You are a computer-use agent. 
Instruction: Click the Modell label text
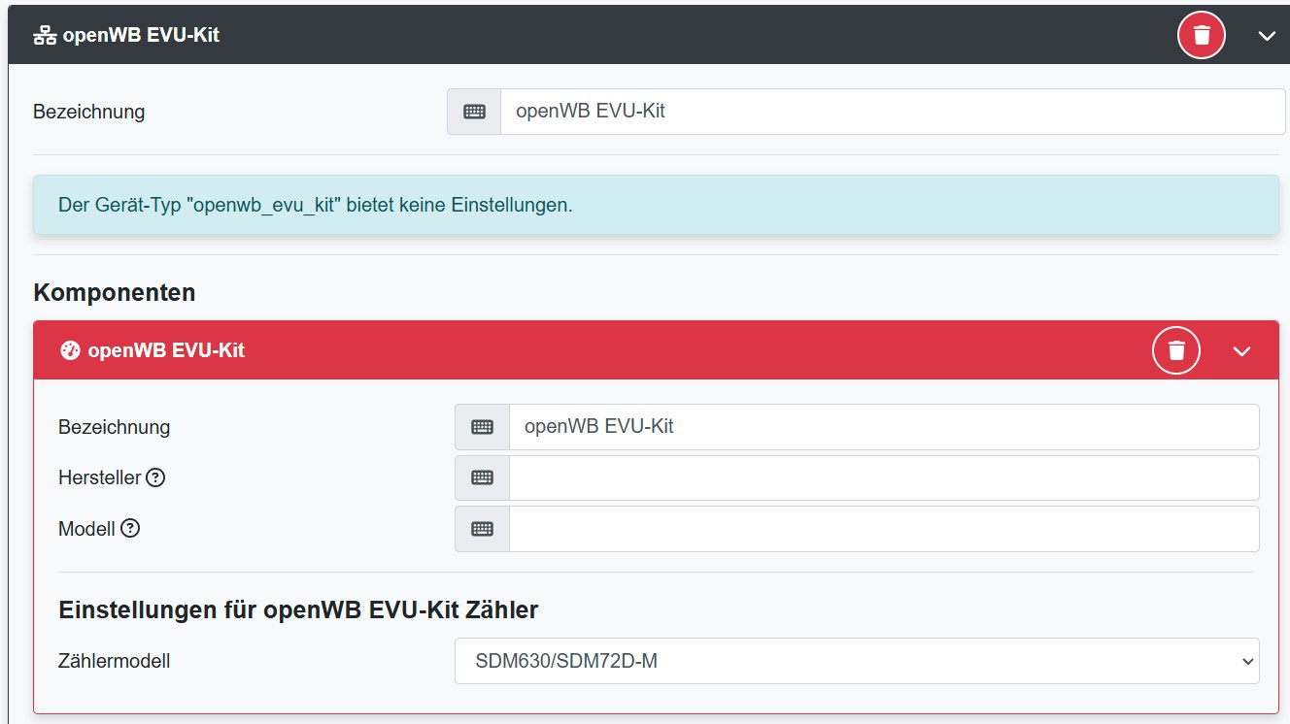pyautogui.click(x=86, y=529)
